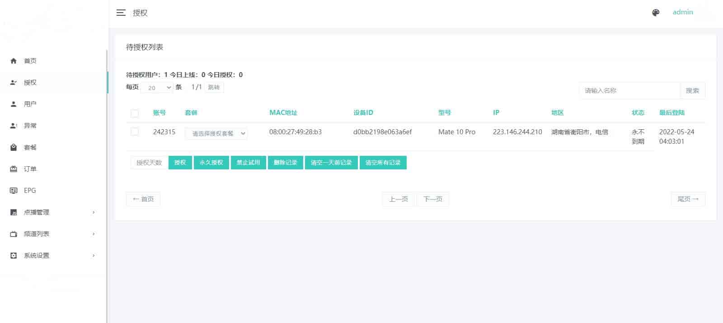Click the 搜索 search button

click(692, 91)
